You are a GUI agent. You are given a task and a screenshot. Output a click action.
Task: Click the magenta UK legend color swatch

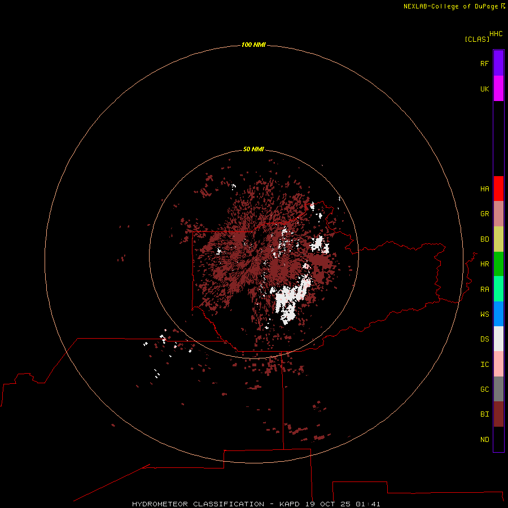pyautogui.click(x=498, y=89)
